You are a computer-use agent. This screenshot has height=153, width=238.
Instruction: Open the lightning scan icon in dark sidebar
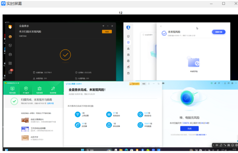coord(10,37)
